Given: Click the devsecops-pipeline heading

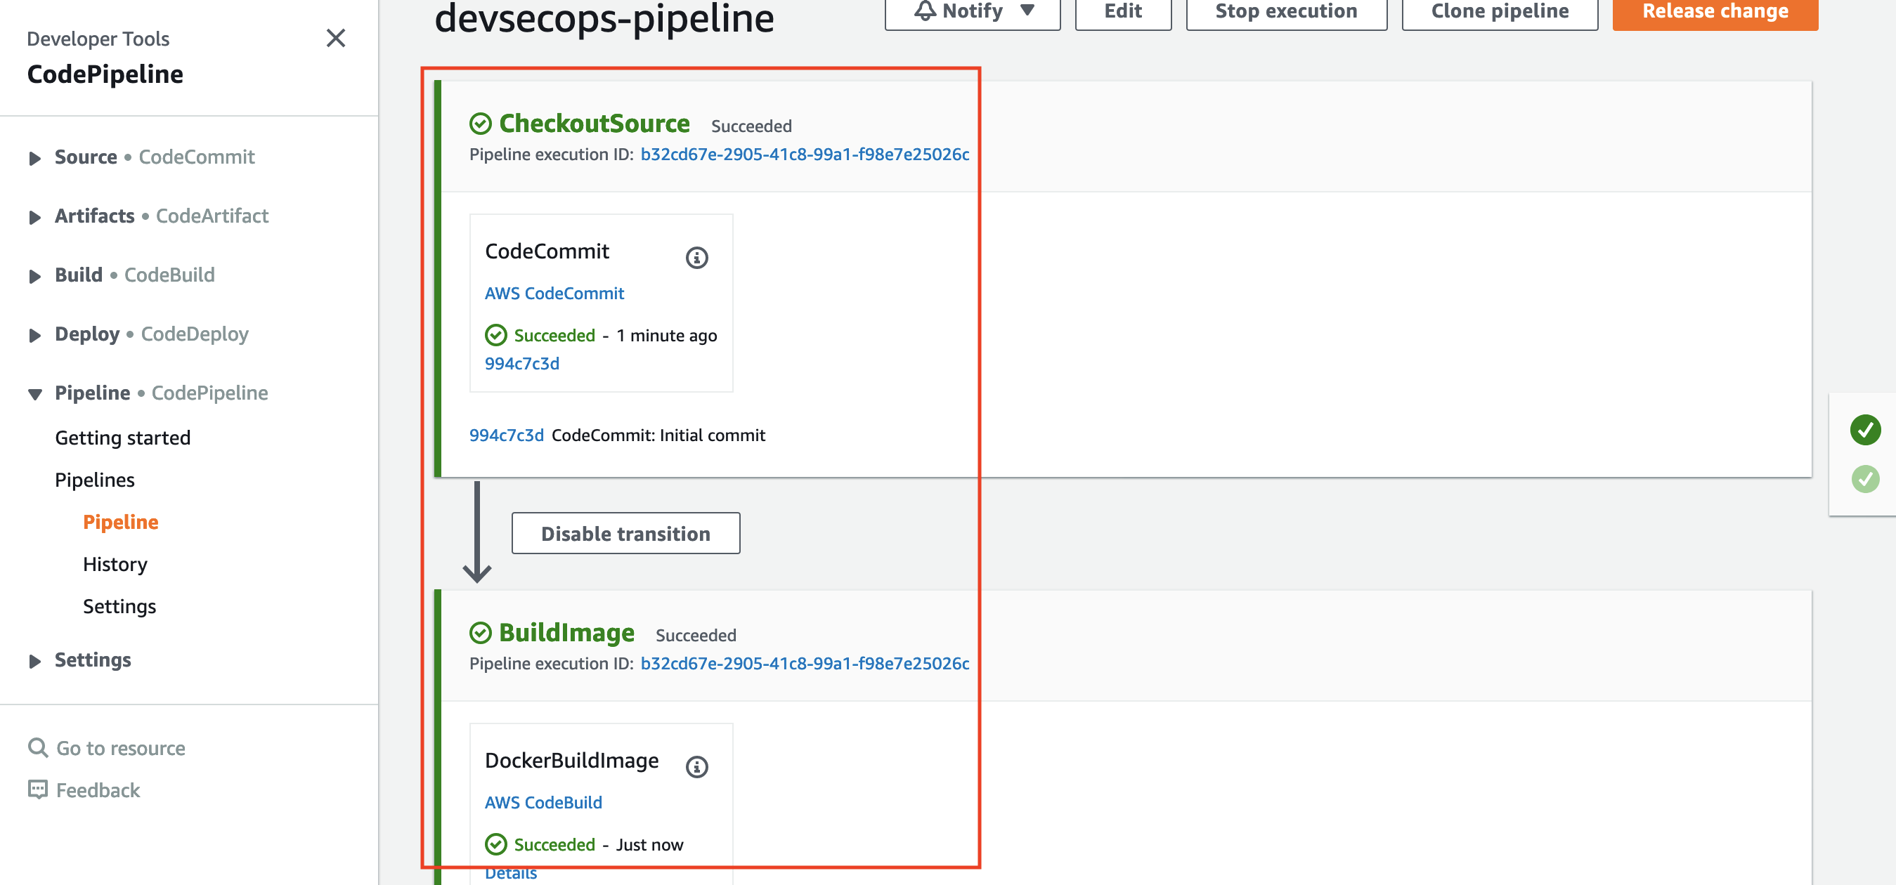Looking at the screenshot, I should [604, 18].
